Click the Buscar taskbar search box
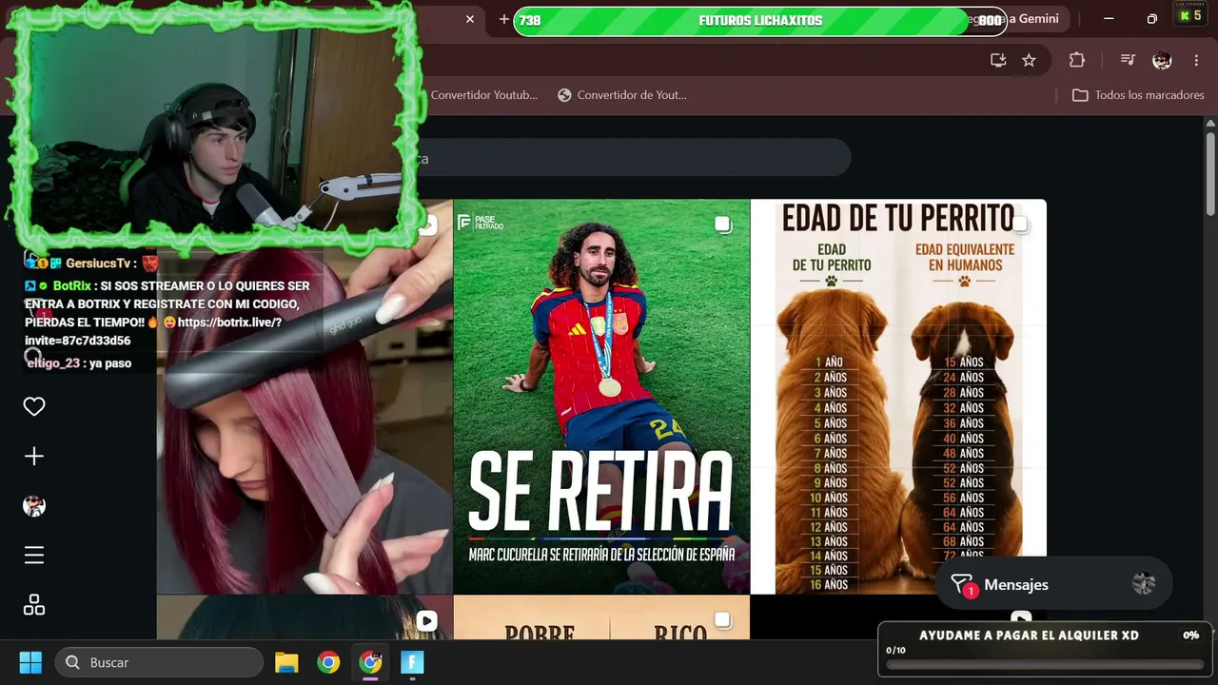1218x685 pixels. (158, 662)
